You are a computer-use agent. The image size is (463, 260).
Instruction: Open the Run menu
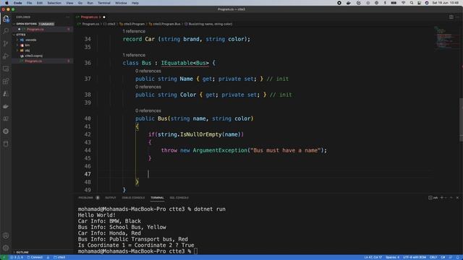tap(90, 3)
